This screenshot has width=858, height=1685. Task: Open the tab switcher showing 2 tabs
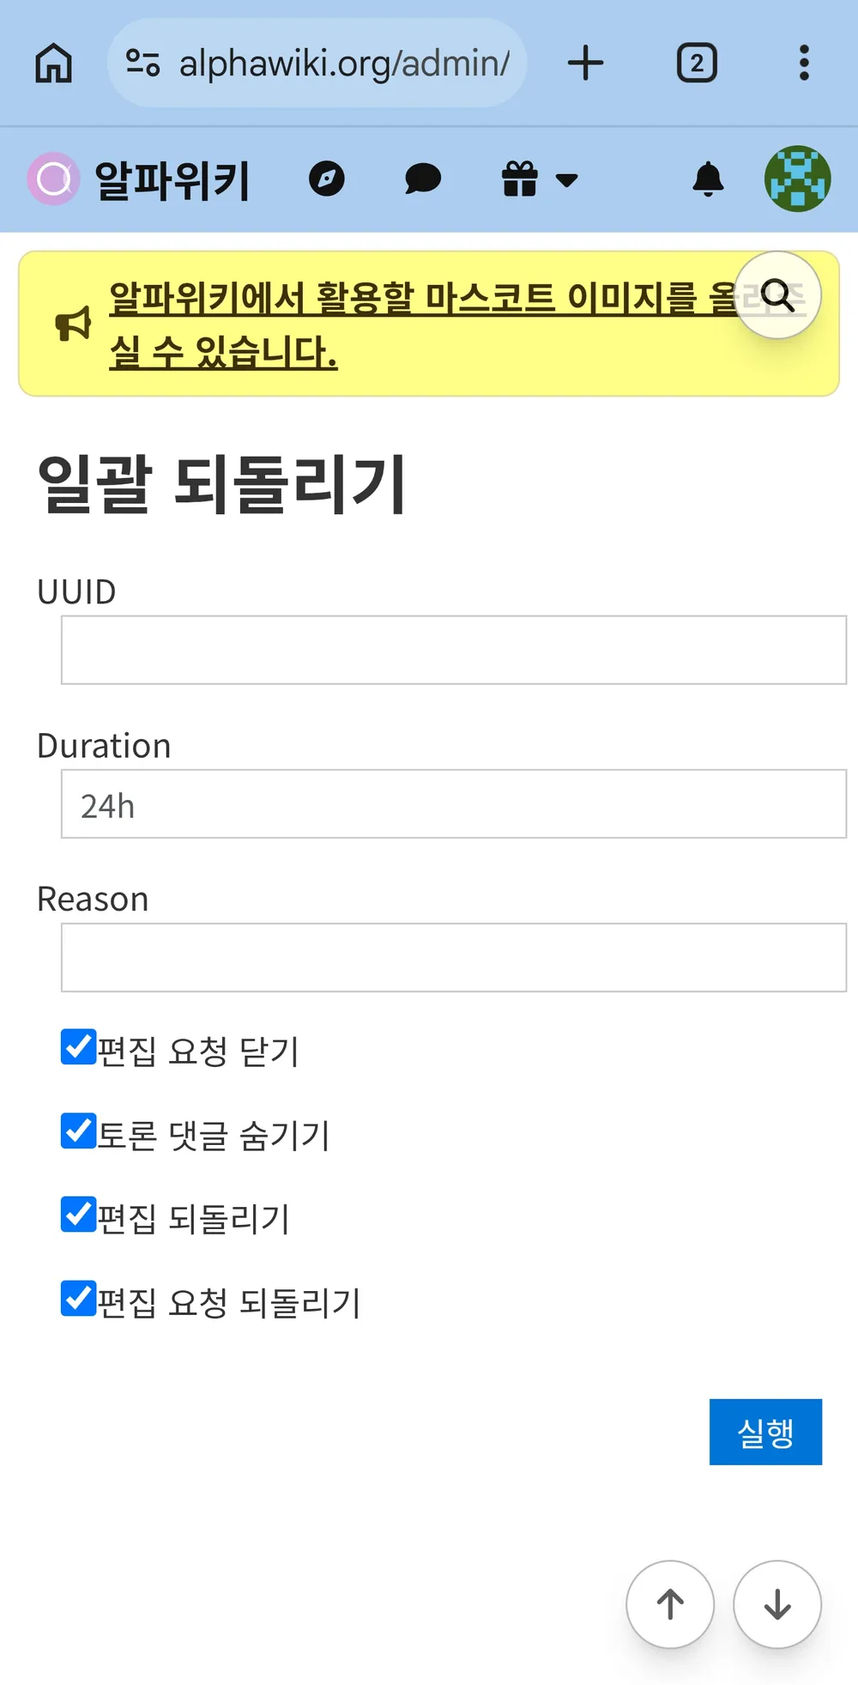[696, 63]
